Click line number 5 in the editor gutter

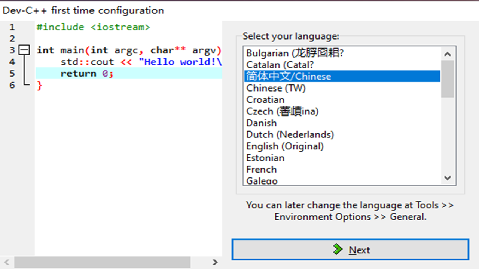(12, 73)
